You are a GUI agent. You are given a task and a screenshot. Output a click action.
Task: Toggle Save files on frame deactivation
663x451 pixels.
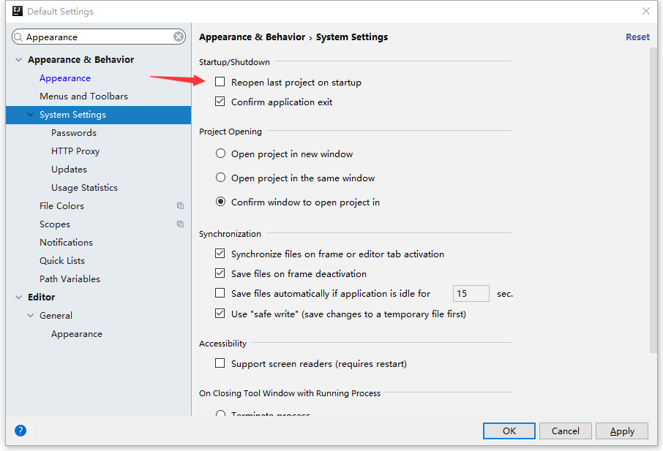coord(220,274)
